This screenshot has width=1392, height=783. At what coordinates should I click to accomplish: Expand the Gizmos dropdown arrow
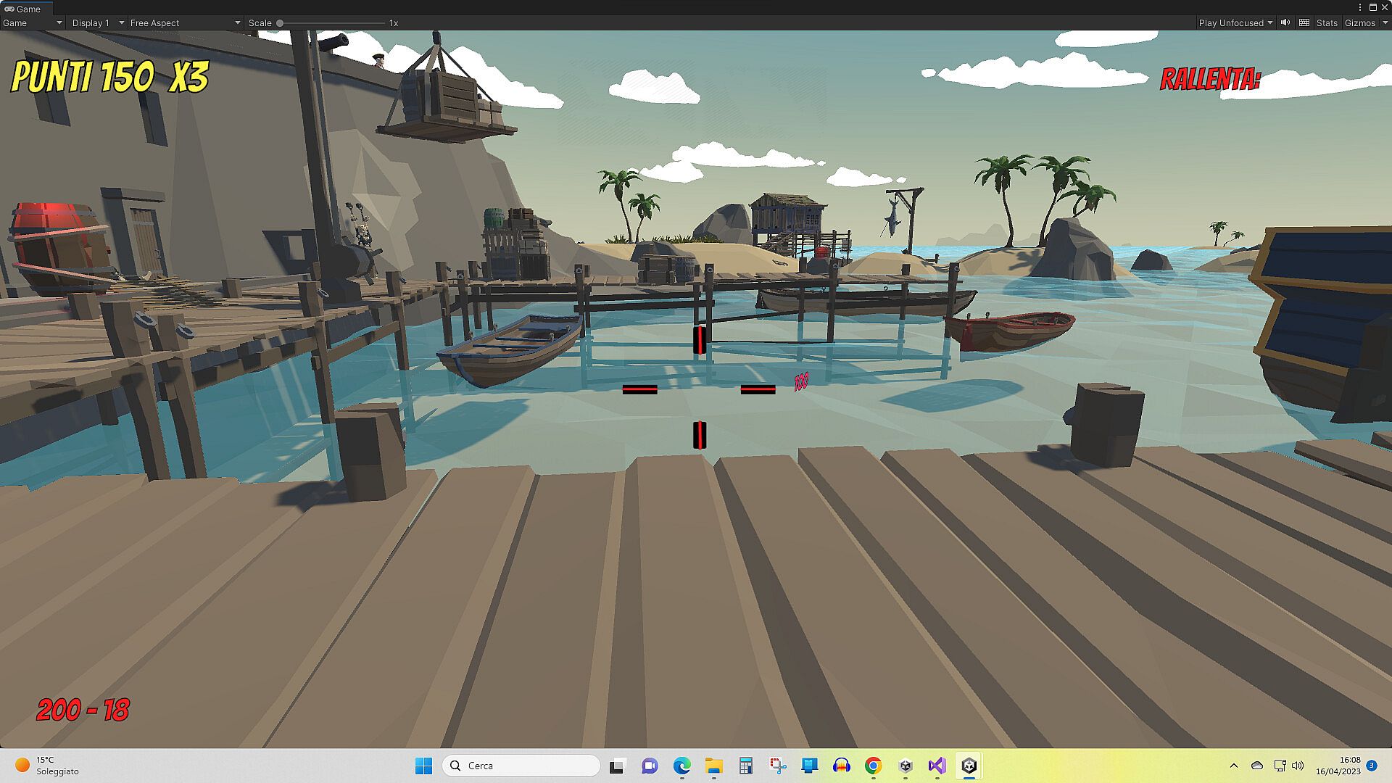(1385, 22)
